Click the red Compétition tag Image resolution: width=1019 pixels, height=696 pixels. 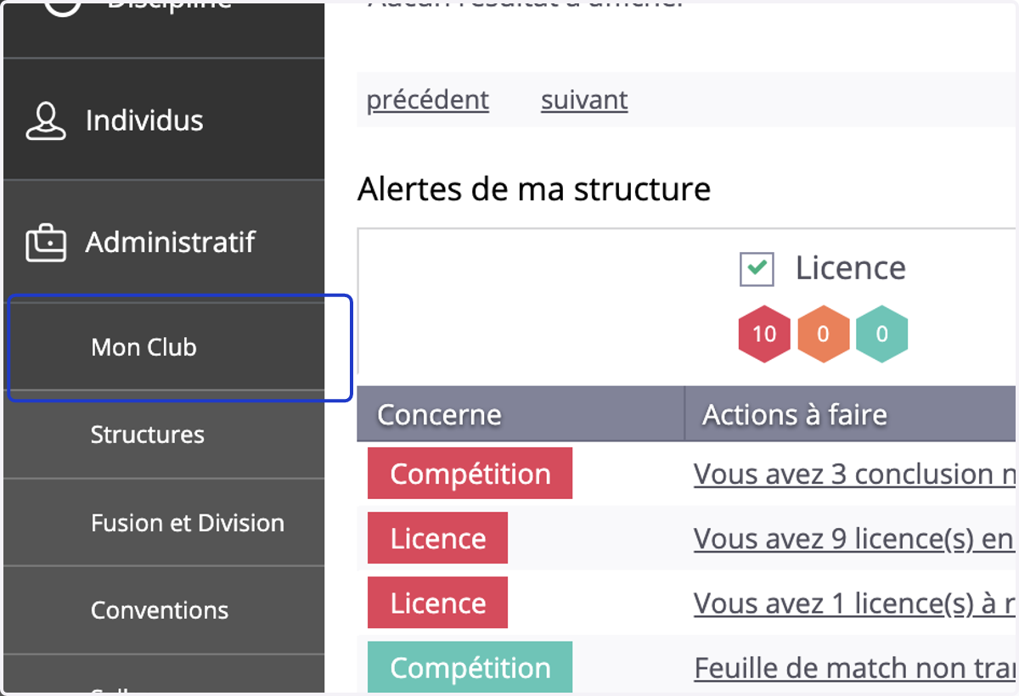click(x=470, y=474)
